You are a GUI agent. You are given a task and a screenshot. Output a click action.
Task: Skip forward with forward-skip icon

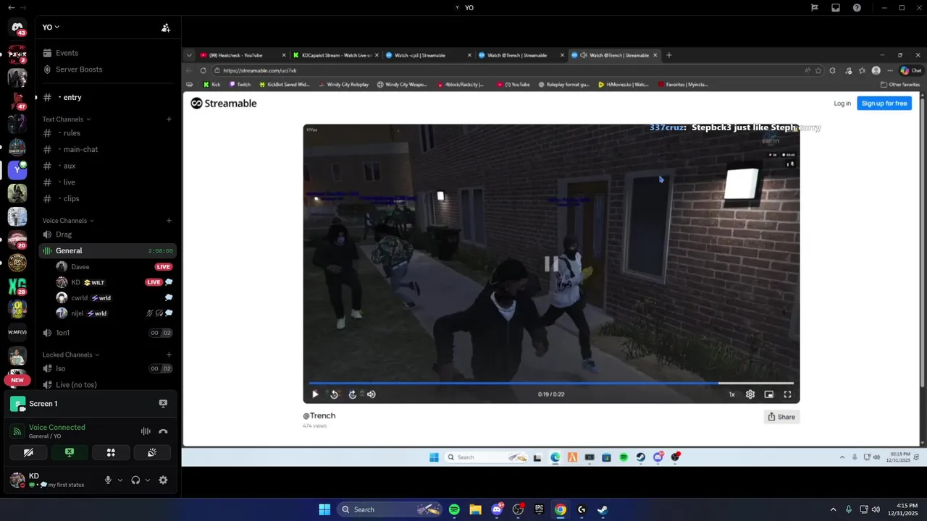click(x=353, y=394)
